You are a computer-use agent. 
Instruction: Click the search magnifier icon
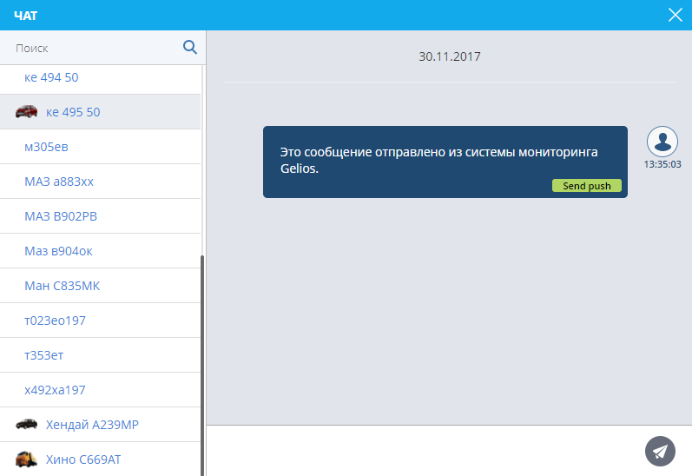190,47
